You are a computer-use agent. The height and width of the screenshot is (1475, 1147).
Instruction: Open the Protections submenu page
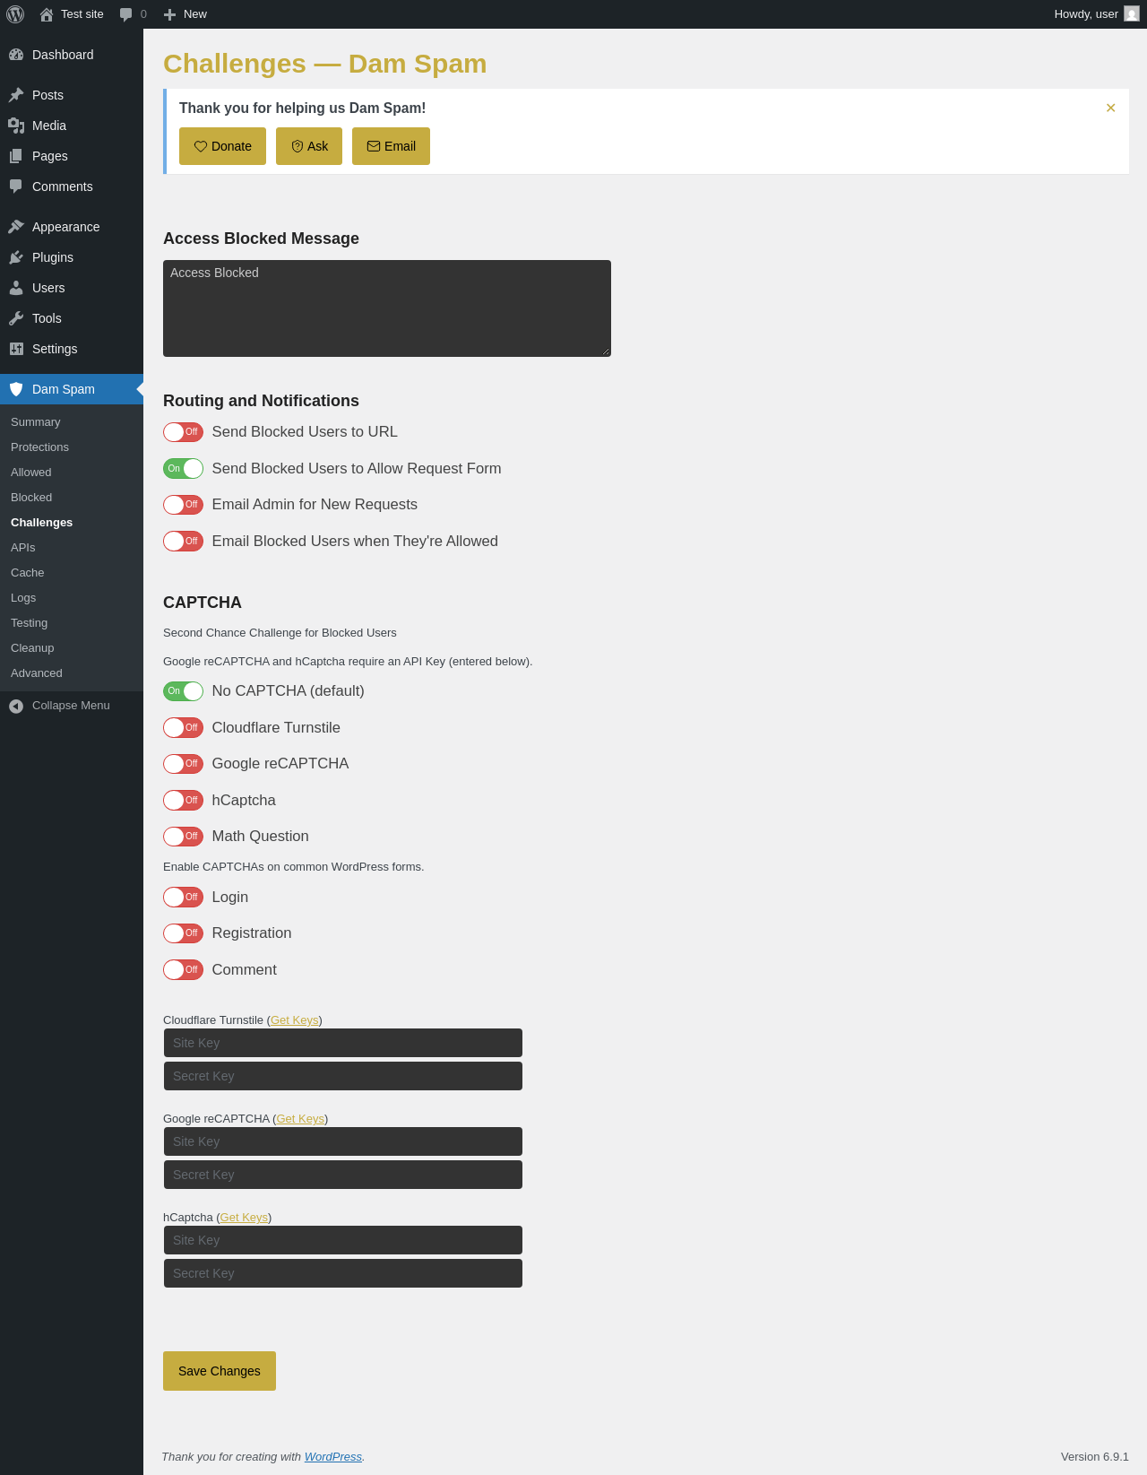pos(39,447)
